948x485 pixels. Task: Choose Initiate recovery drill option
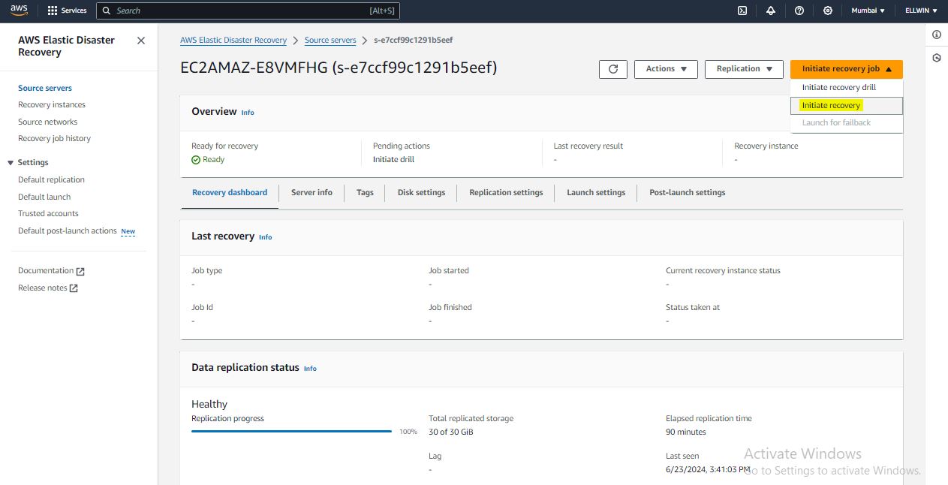(838, 88)
